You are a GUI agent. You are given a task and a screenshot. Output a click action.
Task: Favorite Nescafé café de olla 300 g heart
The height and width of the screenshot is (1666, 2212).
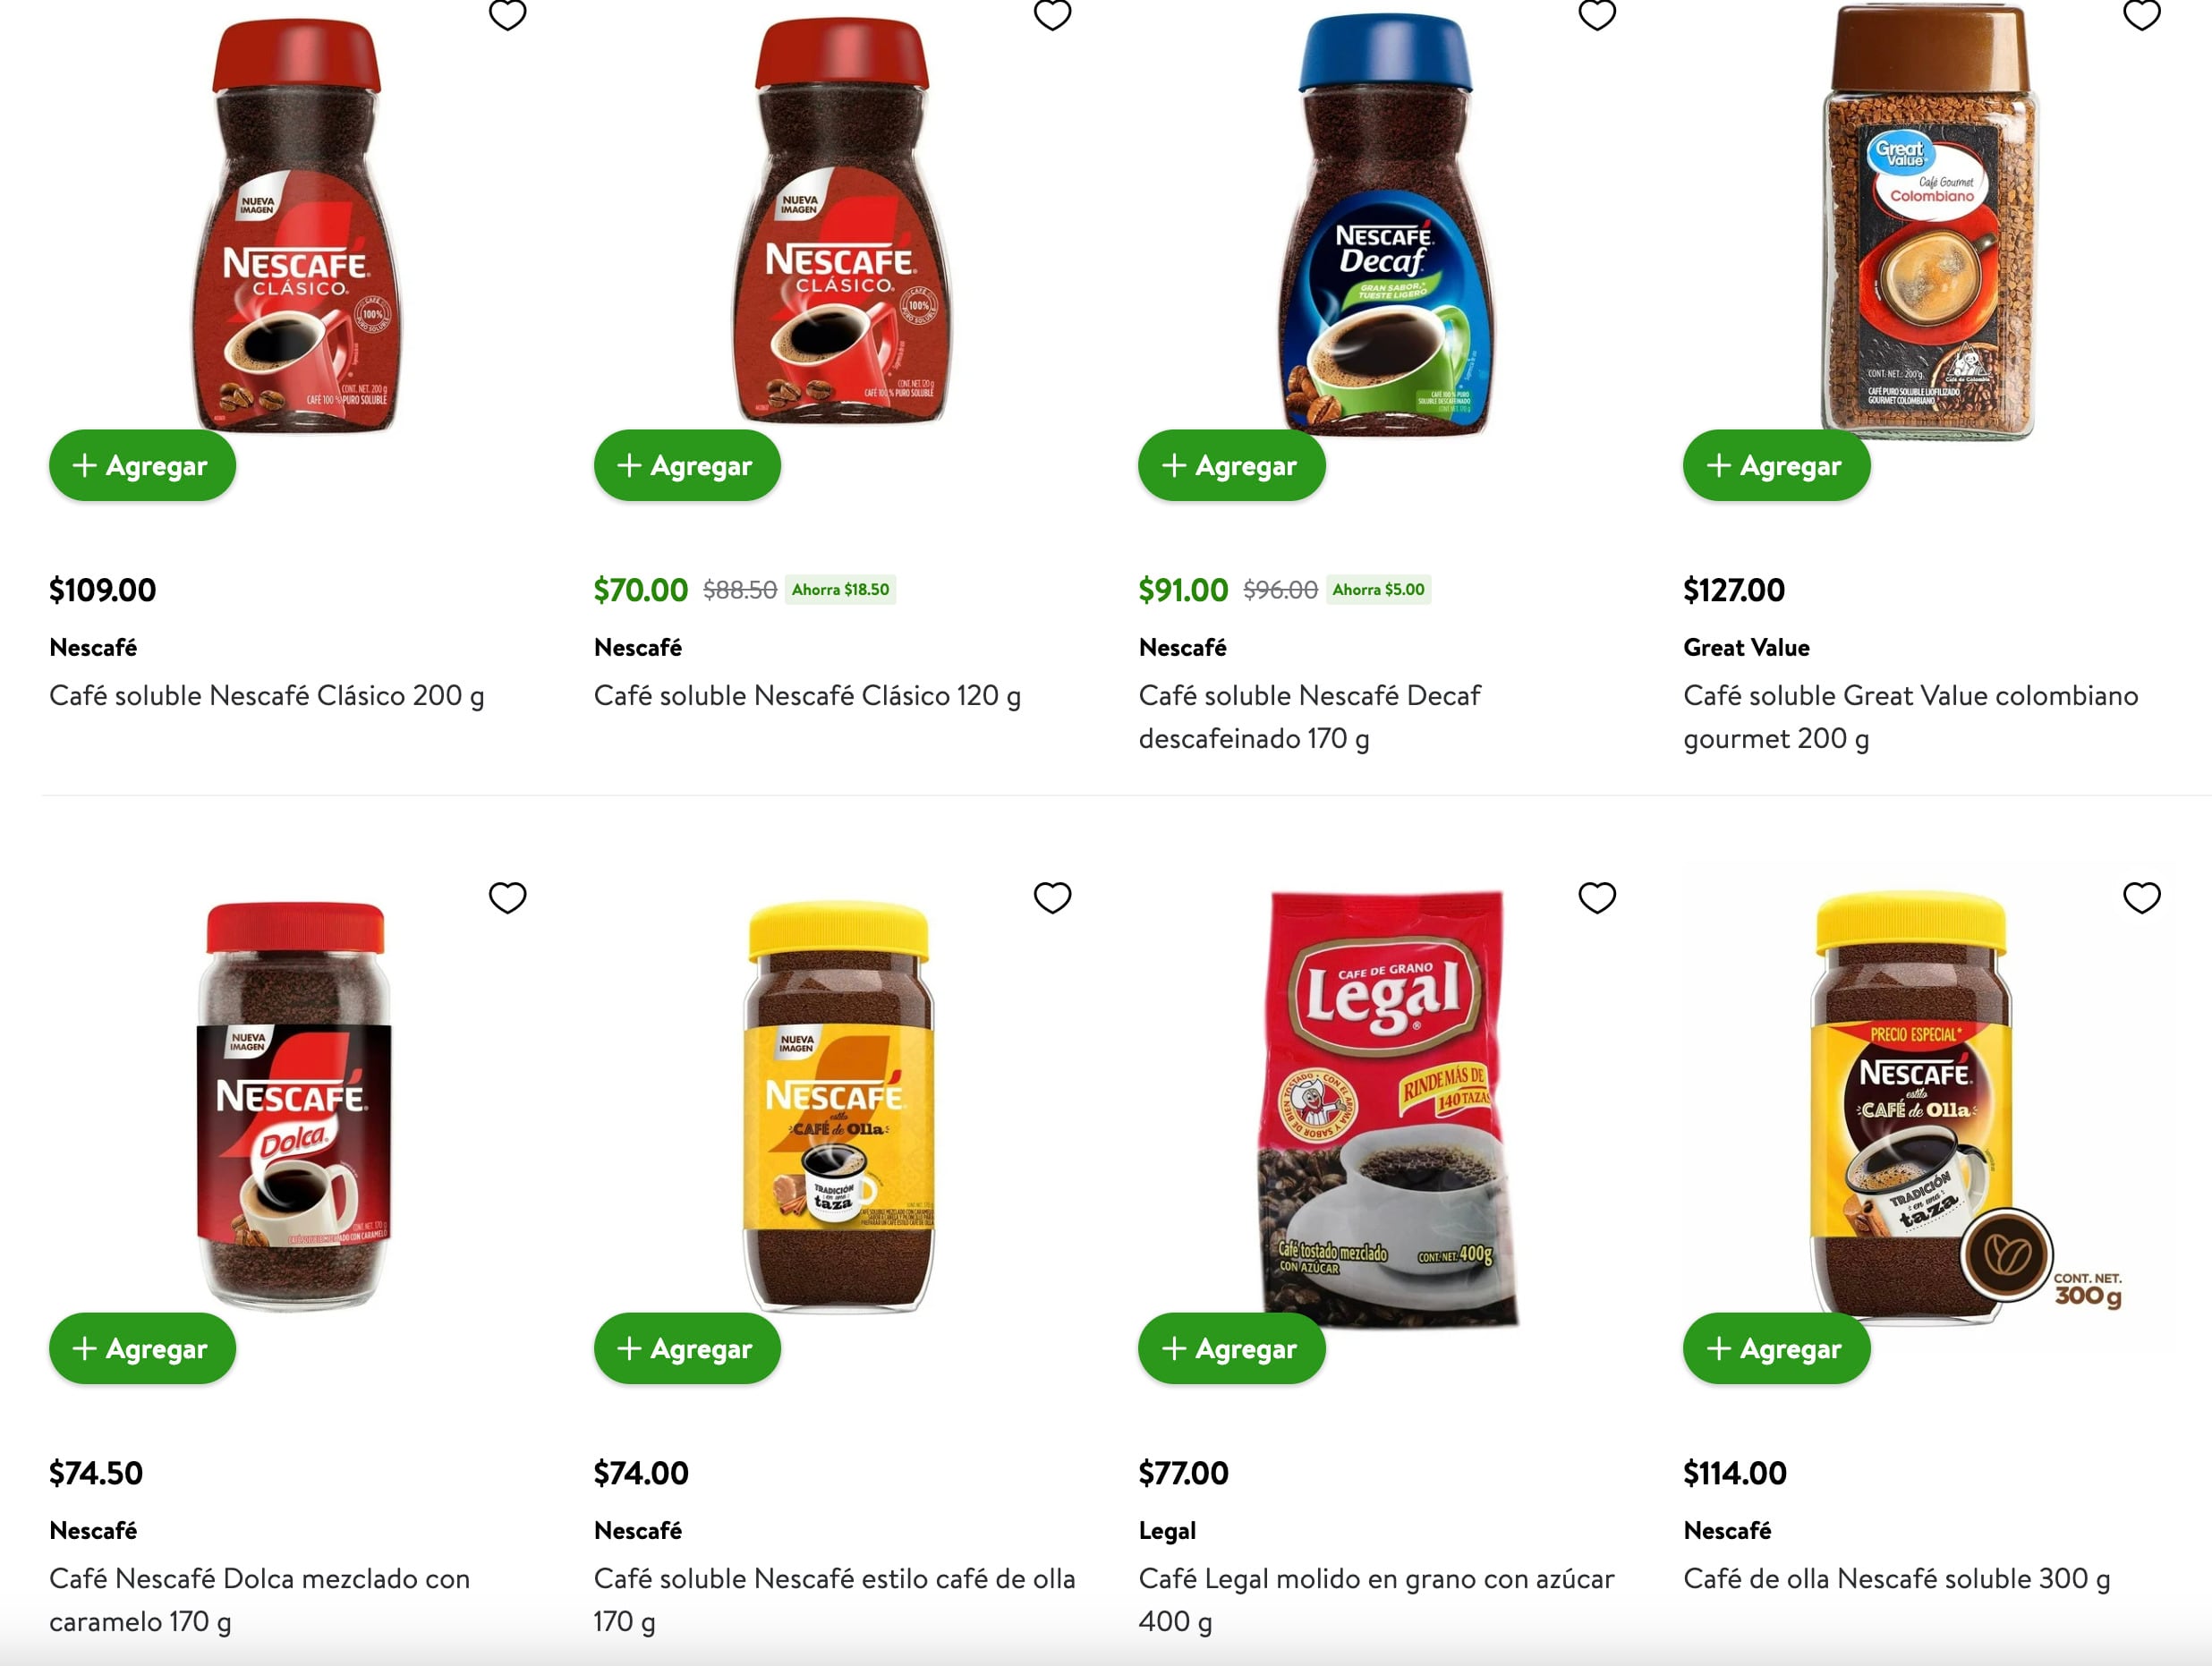tap(2141, 897)
